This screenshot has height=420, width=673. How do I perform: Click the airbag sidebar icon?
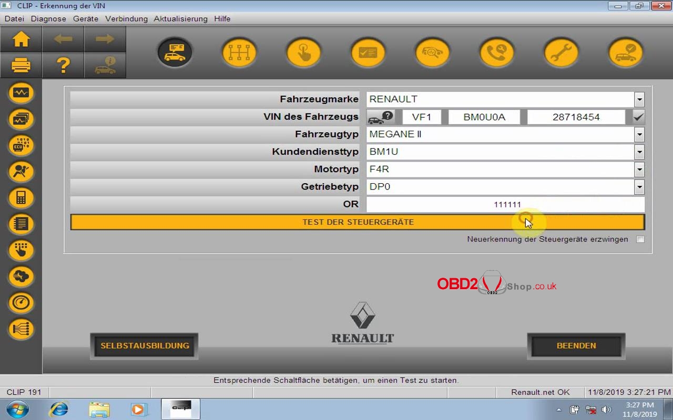tap(21, 171)
